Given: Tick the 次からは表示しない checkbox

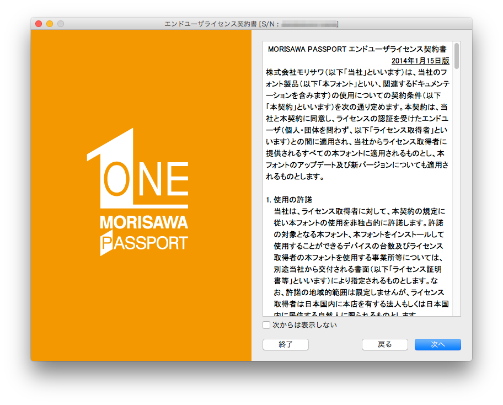Looking at the screenshot, I should click(266, 325).
